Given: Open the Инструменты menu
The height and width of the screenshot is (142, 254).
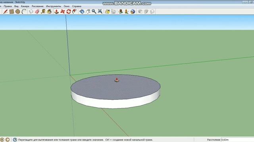Looking at the screenshot, I should click(x=54, y=6).
